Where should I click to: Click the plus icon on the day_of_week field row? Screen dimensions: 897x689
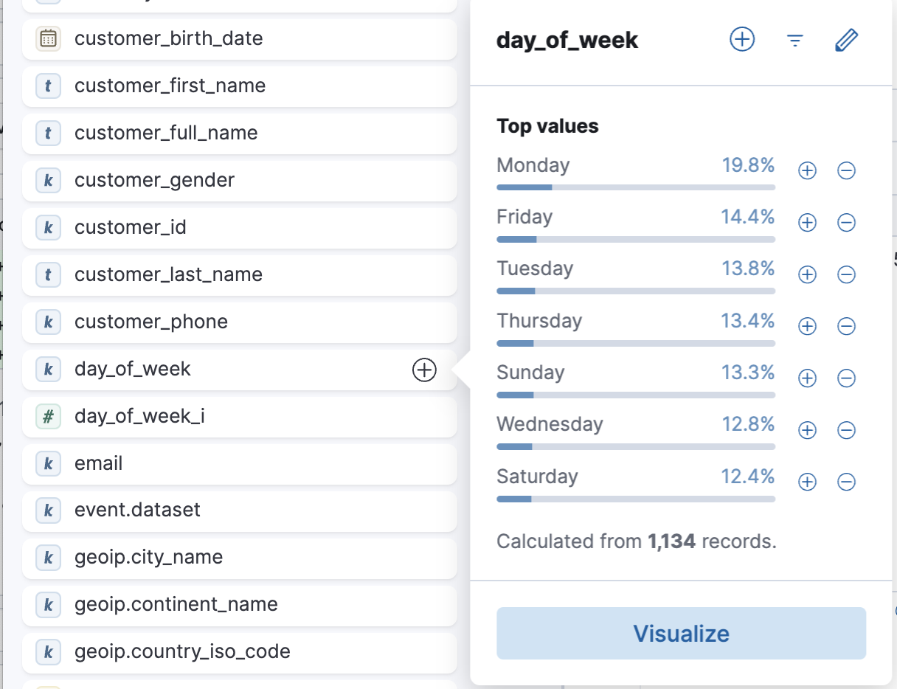424,370
